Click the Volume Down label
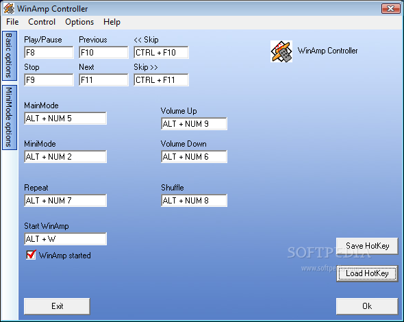The height and width of the screenshot is (322, 404). (x=184, y=144)
